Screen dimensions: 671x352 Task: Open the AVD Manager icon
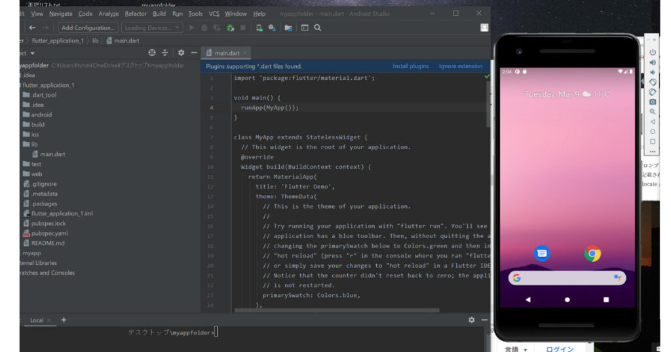pyautogui.click(x=259, y=27)
